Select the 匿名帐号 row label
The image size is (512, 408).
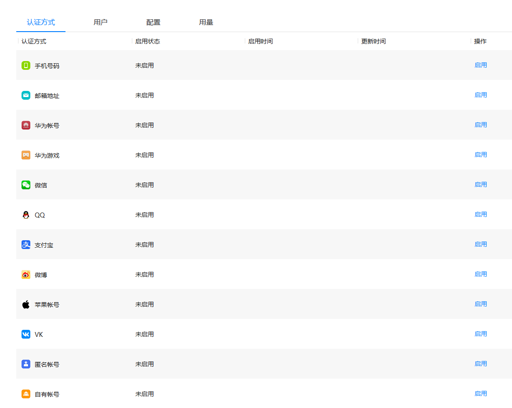point(47,364)
